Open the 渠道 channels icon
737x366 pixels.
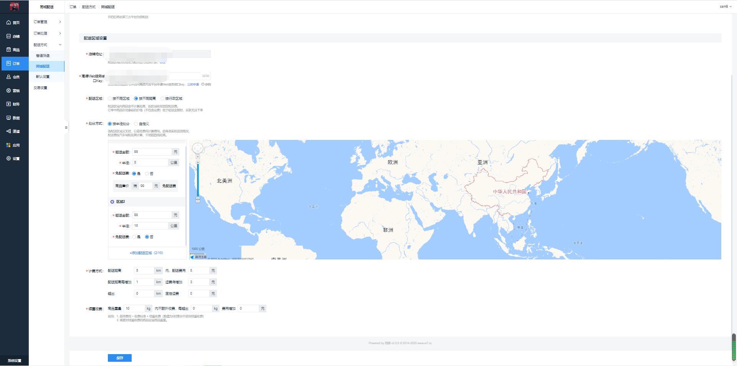pos(8,131)
